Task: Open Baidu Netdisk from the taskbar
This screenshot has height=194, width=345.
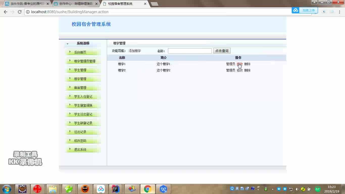Action: 101,189
